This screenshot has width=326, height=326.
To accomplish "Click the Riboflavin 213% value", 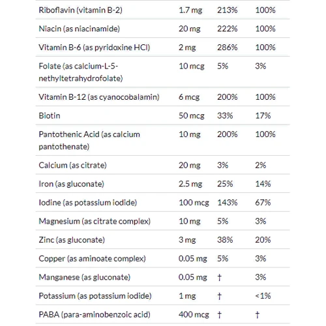I will pos(227,10).
